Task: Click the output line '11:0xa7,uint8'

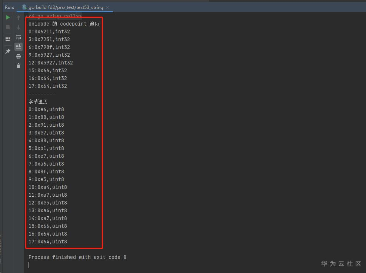Action: tap(48, 195)
